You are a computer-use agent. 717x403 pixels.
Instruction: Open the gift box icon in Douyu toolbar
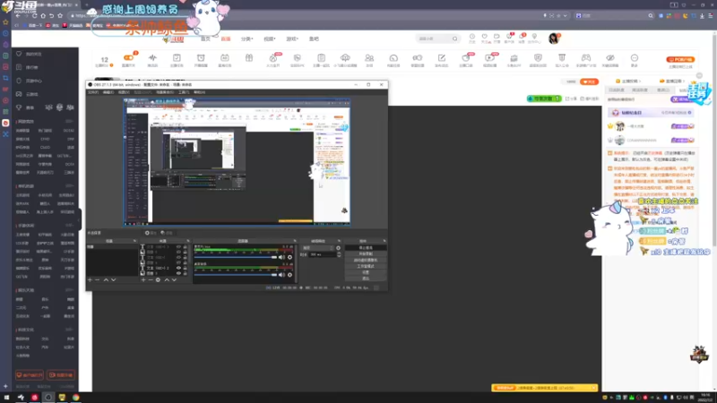(x=249, y=58)
